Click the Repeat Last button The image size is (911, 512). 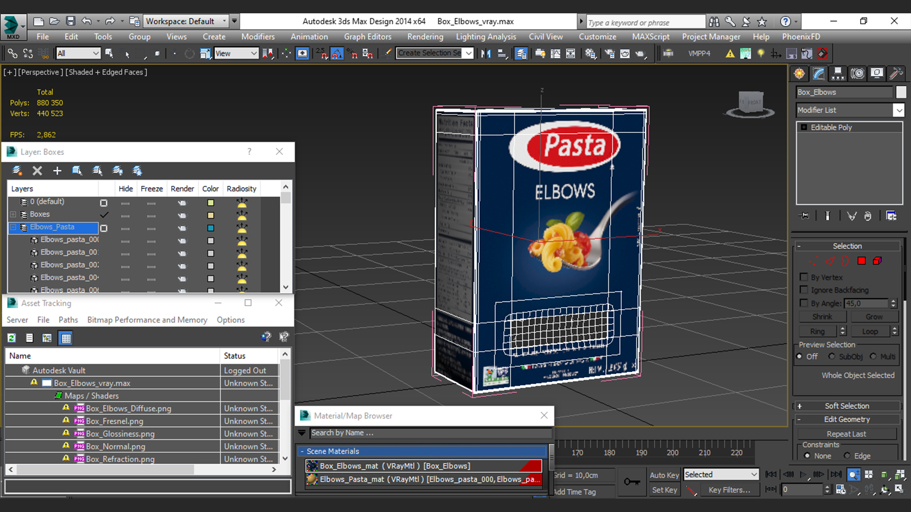click(x=846, y=434)
